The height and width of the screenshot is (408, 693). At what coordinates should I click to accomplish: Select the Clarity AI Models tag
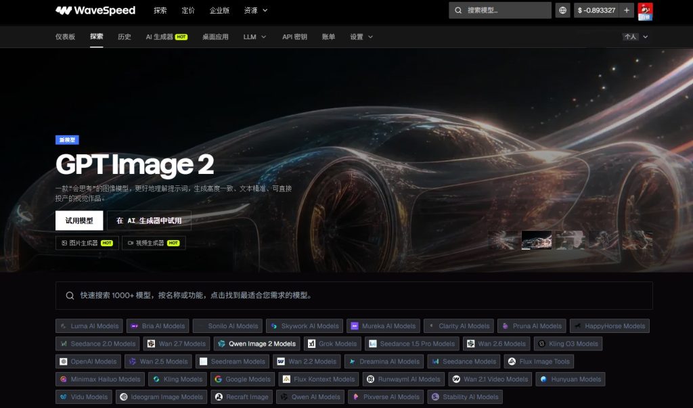coord(459,325)
